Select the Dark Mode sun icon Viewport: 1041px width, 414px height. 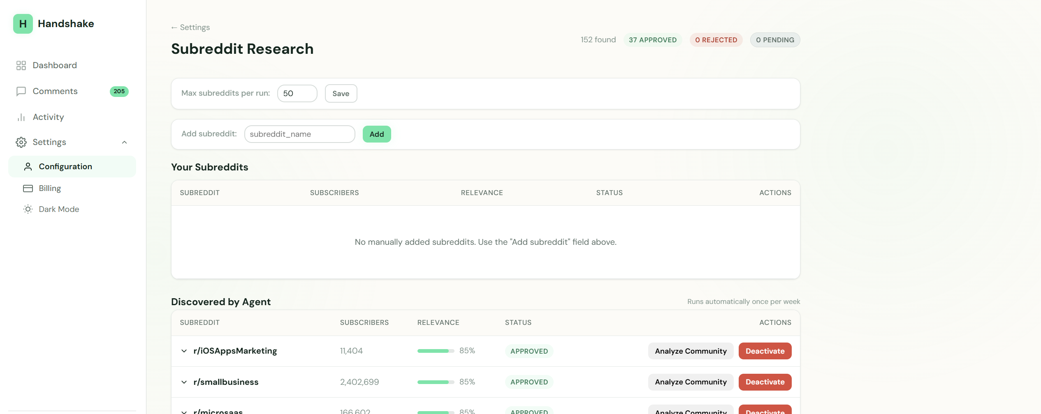coord(28,209)
